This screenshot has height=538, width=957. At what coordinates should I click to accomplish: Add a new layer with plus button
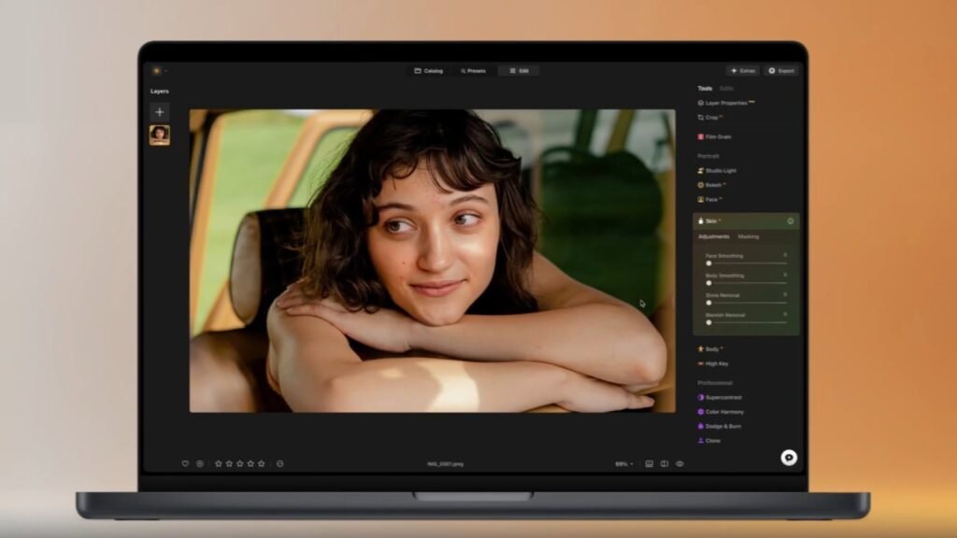pyautogui.click(x=159, y=112)
